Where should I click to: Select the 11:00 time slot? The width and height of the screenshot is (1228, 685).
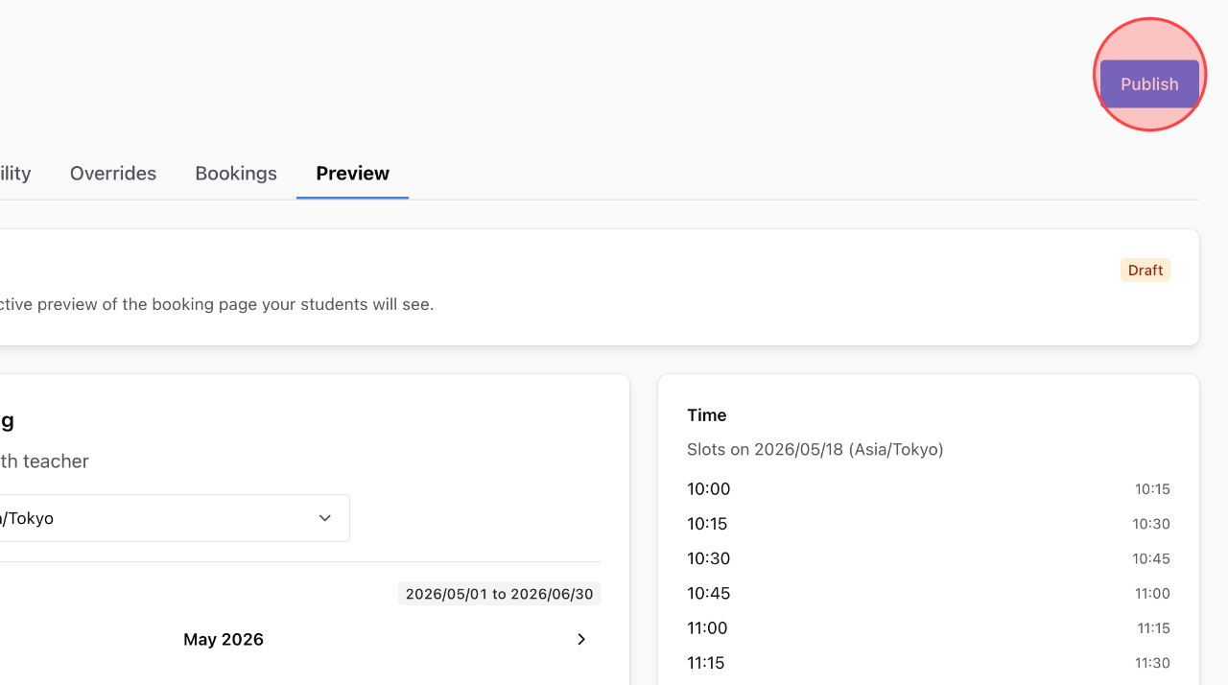[x=929, y=628]
